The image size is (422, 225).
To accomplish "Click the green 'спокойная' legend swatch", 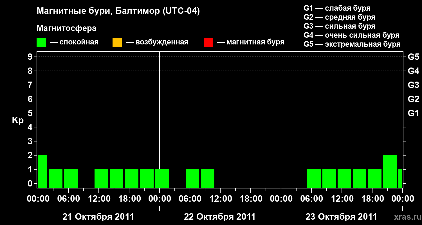I will 41,42.
